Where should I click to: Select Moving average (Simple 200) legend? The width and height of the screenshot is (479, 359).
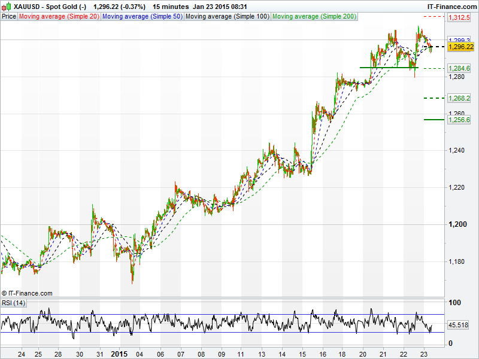(x=314, y=17)
